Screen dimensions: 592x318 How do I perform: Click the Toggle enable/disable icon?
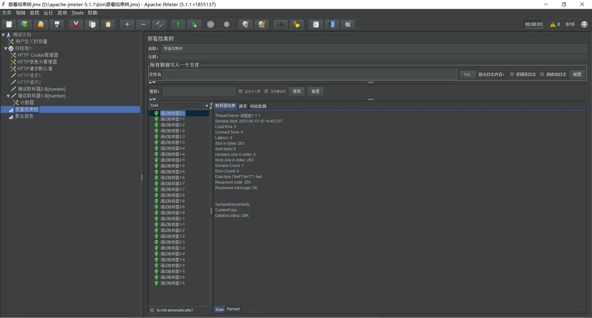159,25
